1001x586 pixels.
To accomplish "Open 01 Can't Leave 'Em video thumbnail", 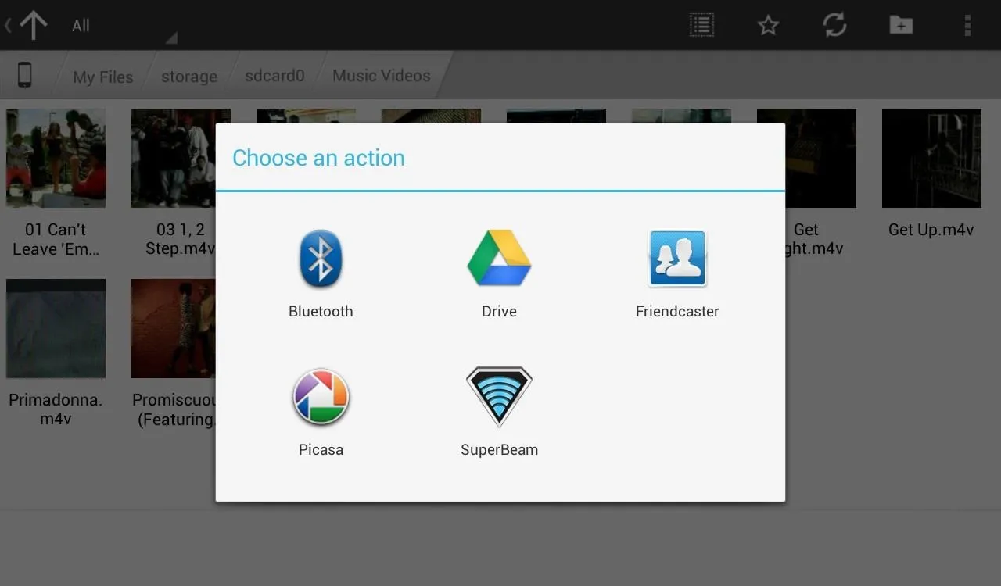I will (56, 158).
